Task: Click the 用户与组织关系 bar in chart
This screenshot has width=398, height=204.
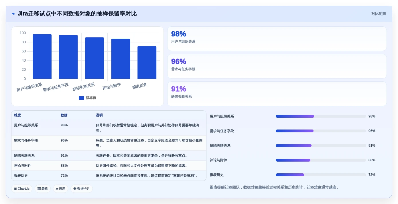Action: (42, 56)
